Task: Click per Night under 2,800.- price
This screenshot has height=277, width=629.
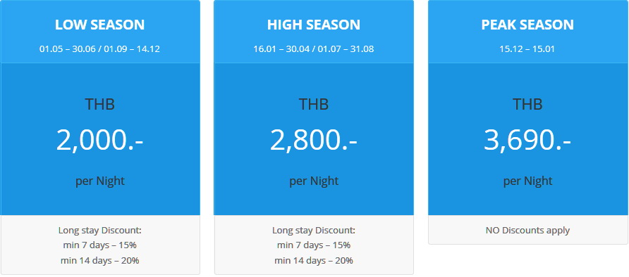Action: pyautogui.click(x=314, y=181)
